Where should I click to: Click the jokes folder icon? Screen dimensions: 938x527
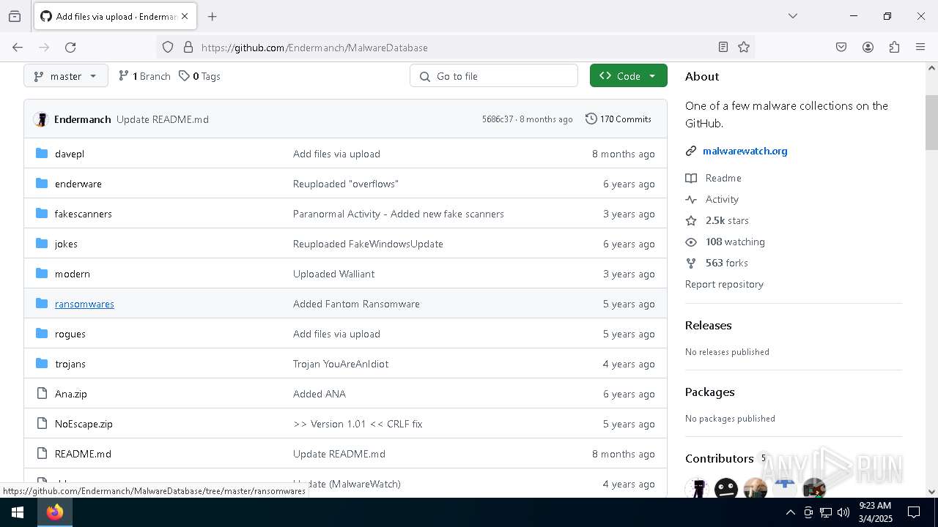[42, 244]
